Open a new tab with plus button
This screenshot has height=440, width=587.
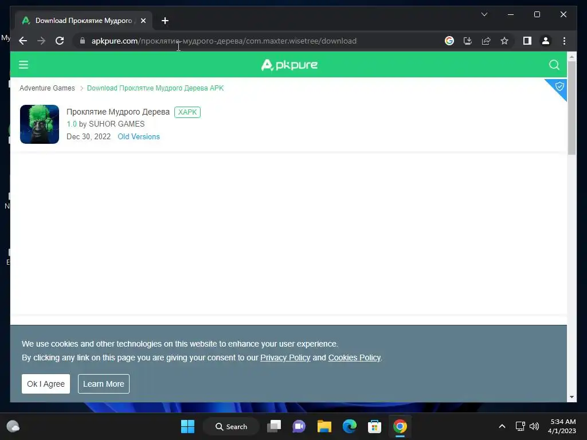coord(165,21)
